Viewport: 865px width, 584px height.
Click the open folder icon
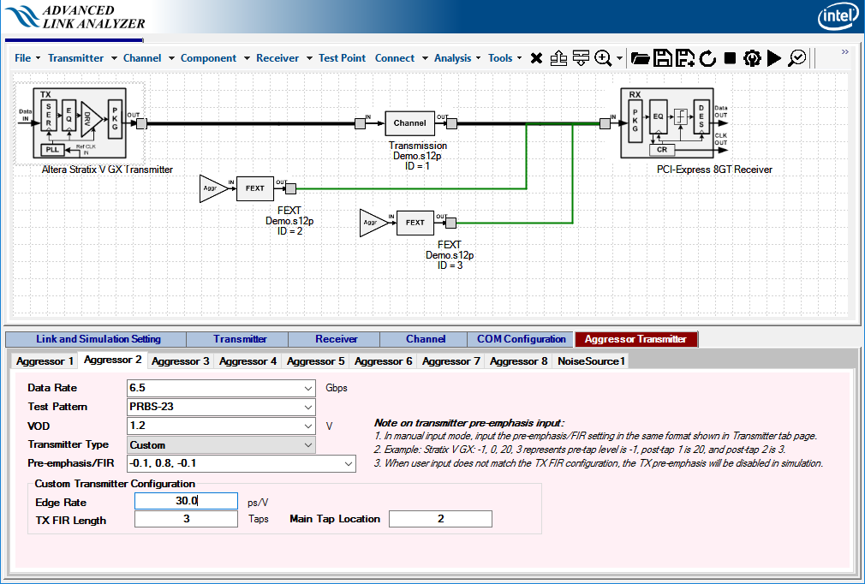point(640,58)
